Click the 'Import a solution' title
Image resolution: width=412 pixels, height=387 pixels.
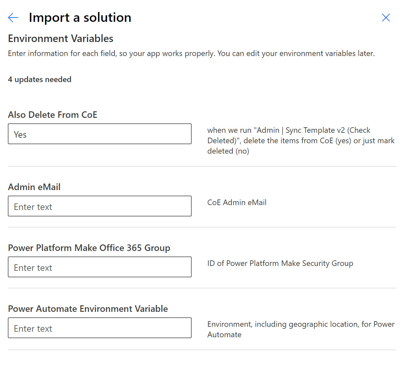click(x=80, y=18)
